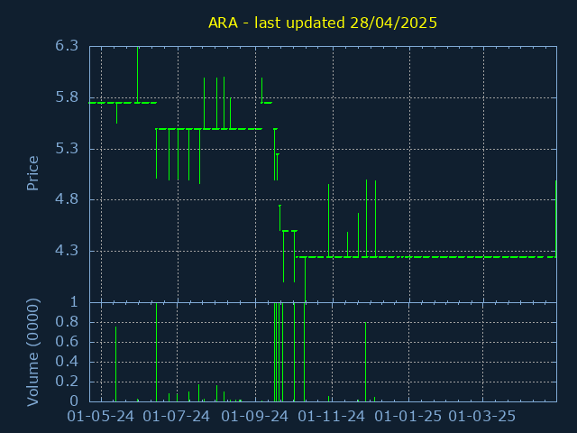This screenshot has width=577, height=433.
Task: Select the 4.8 price tick label
Action: tap(67, 199)
